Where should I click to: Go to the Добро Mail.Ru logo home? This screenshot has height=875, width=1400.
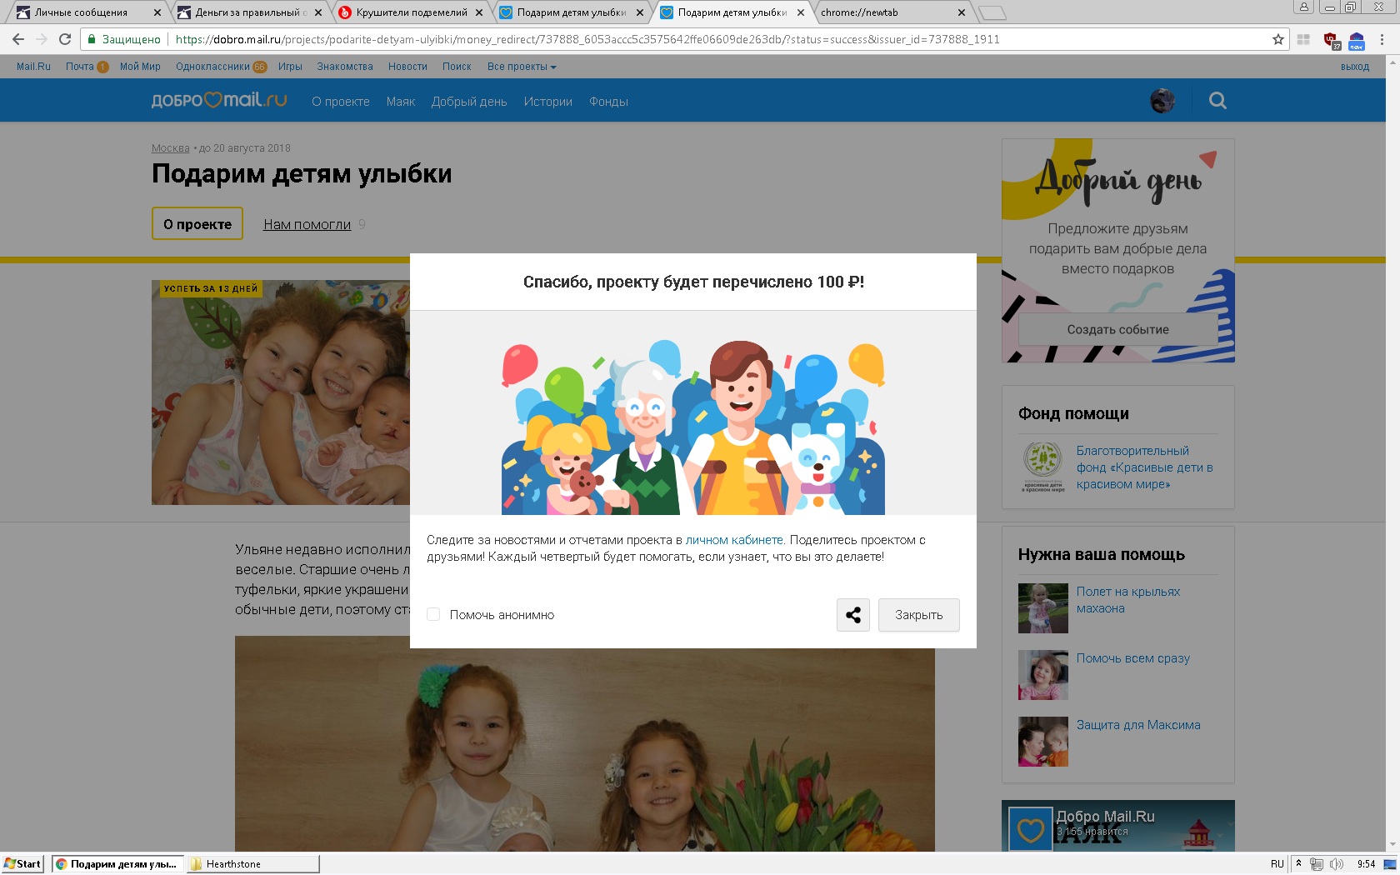pos(219,101)
